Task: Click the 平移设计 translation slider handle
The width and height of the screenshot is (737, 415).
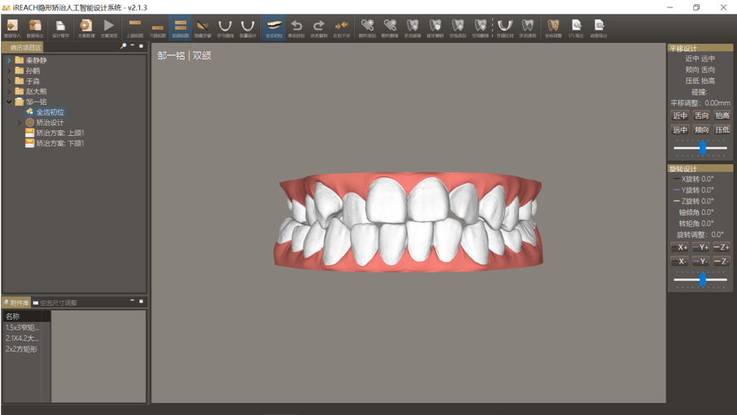Action: [702, 147]
